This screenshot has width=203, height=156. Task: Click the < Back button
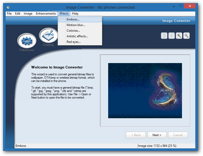tap(136, 135)
